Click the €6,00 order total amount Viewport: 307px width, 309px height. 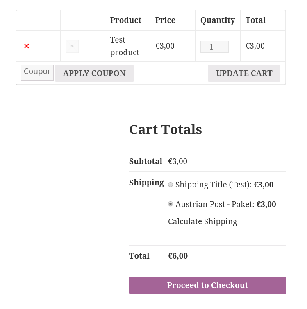(x=178, y=256)
